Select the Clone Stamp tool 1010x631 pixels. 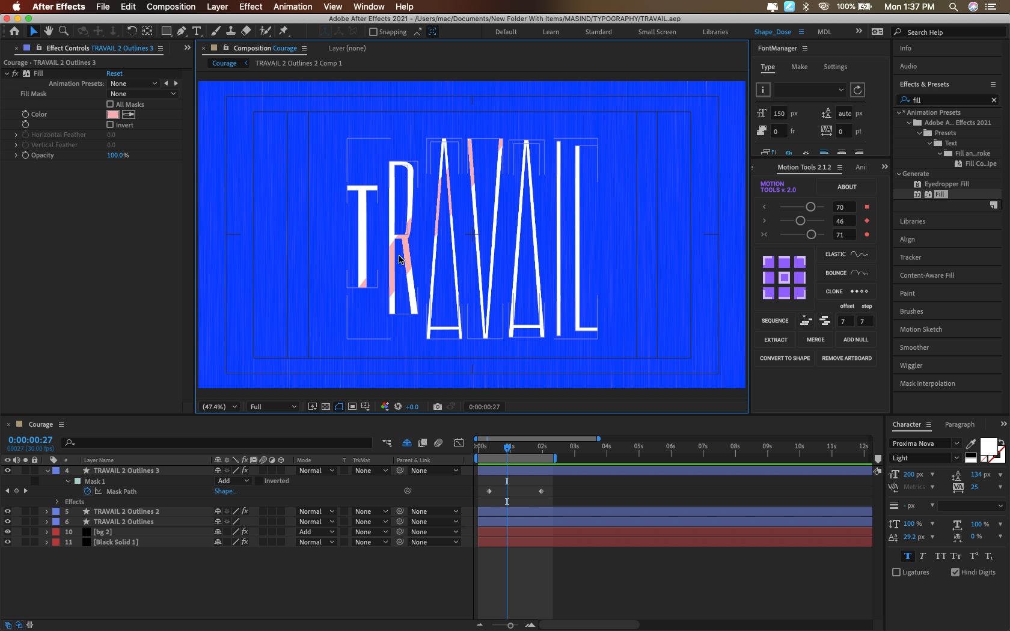tap(230, 31)
